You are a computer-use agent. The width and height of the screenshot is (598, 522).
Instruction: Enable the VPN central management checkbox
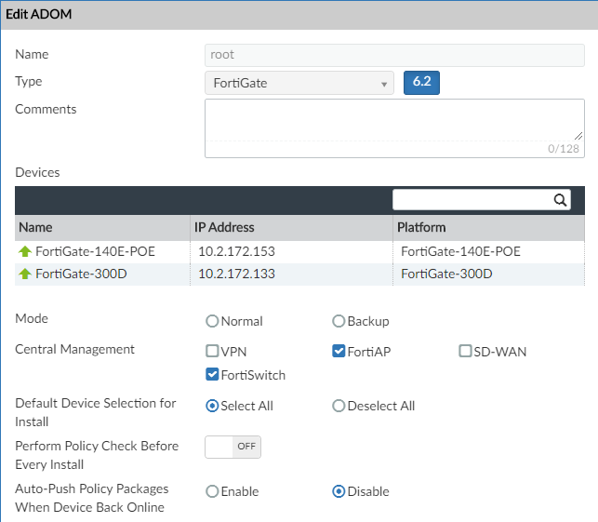tap(212, 351)
